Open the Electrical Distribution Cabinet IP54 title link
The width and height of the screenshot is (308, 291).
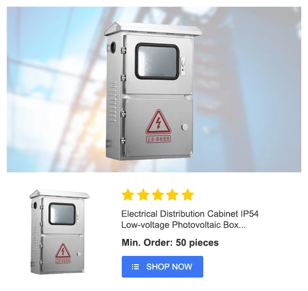[190, 219]
